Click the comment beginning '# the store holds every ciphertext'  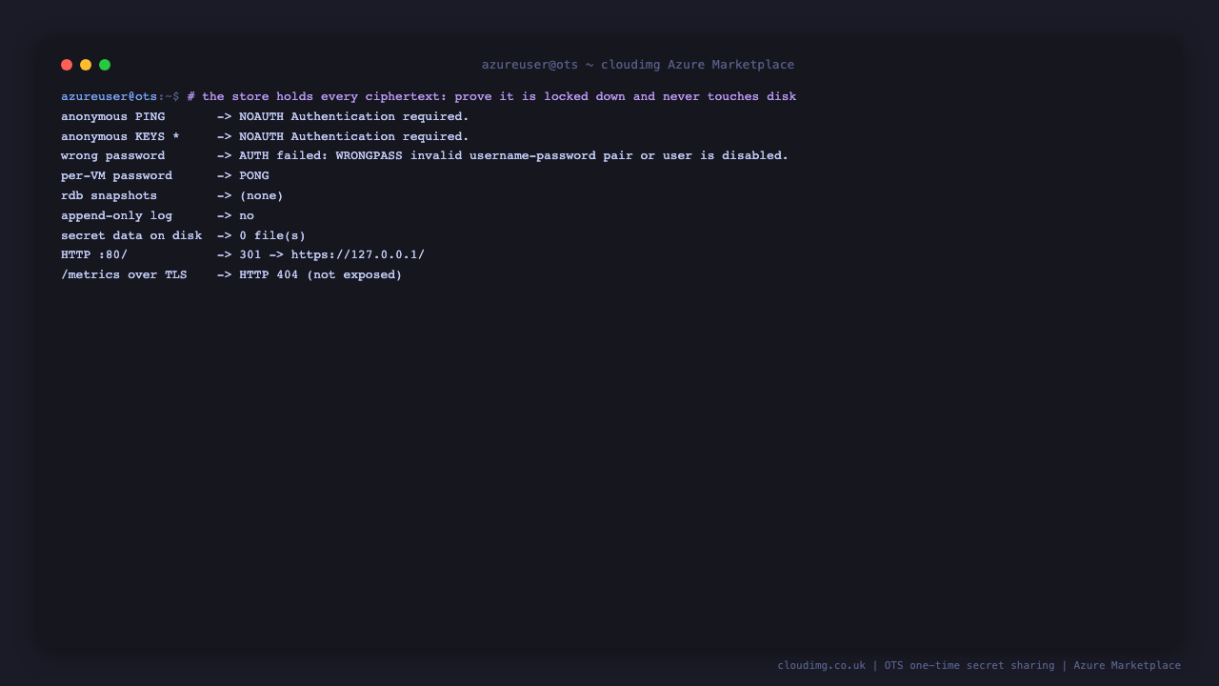[491, 96]
